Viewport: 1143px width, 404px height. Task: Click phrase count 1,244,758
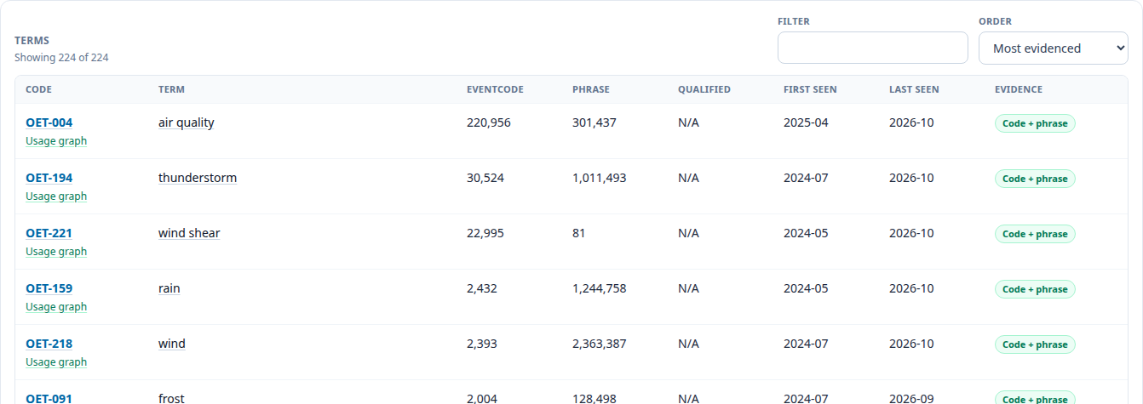(x=600, y=288)
